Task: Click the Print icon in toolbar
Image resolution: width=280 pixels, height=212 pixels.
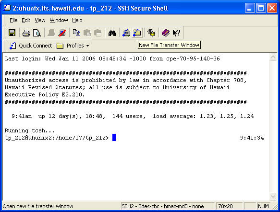Action: 26,33
